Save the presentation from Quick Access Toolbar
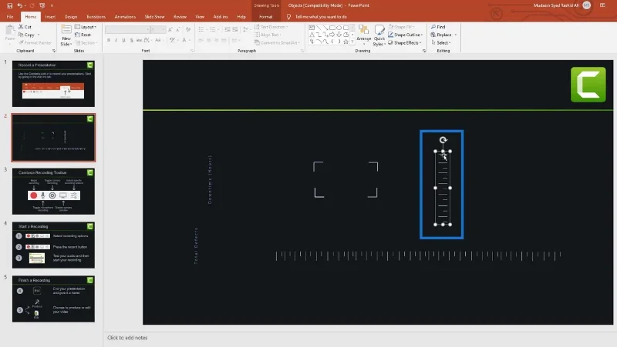Screen dimensions: 617x347 click(10, 5)
